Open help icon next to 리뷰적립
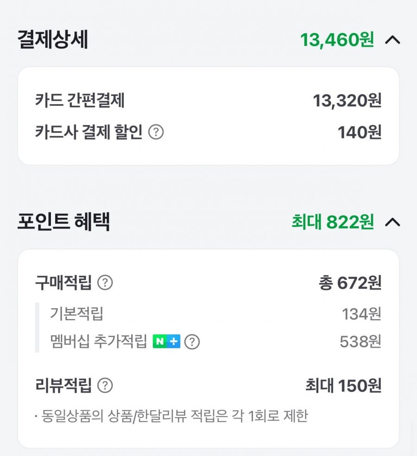The height and width of the screenshot is (456, 417). [105, 386]
